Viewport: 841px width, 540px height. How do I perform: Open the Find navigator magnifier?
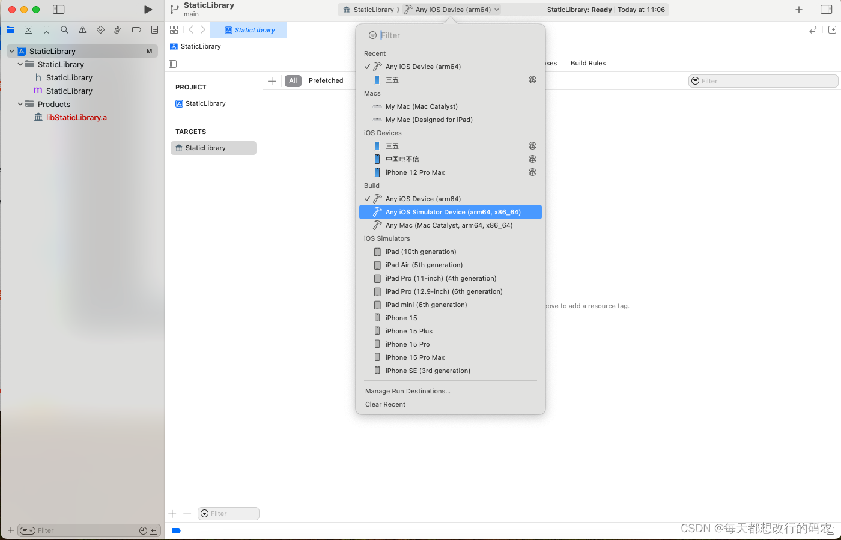pos(64,29)
